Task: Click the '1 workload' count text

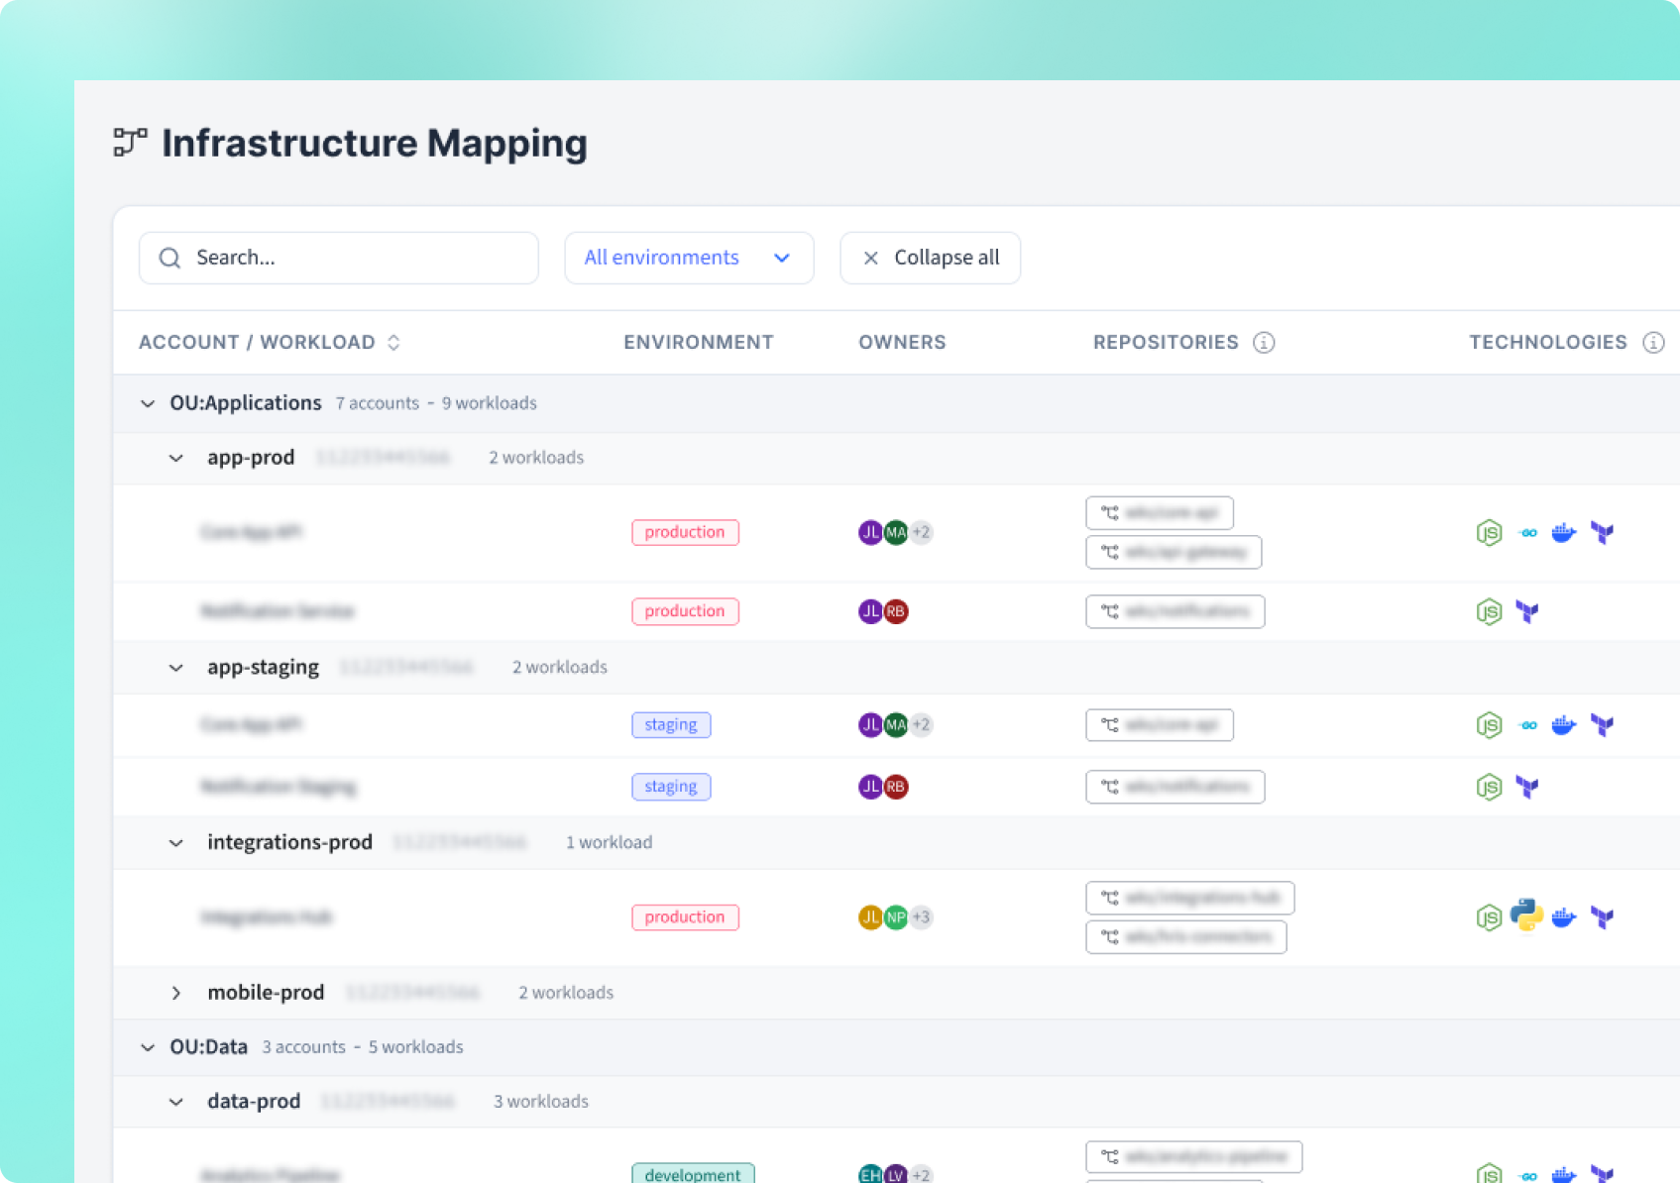Action: [x=609, y=843]
